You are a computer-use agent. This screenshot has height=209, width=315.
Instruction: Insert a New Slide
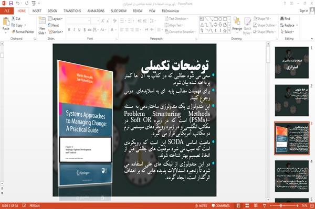click(x=42, y=26)
